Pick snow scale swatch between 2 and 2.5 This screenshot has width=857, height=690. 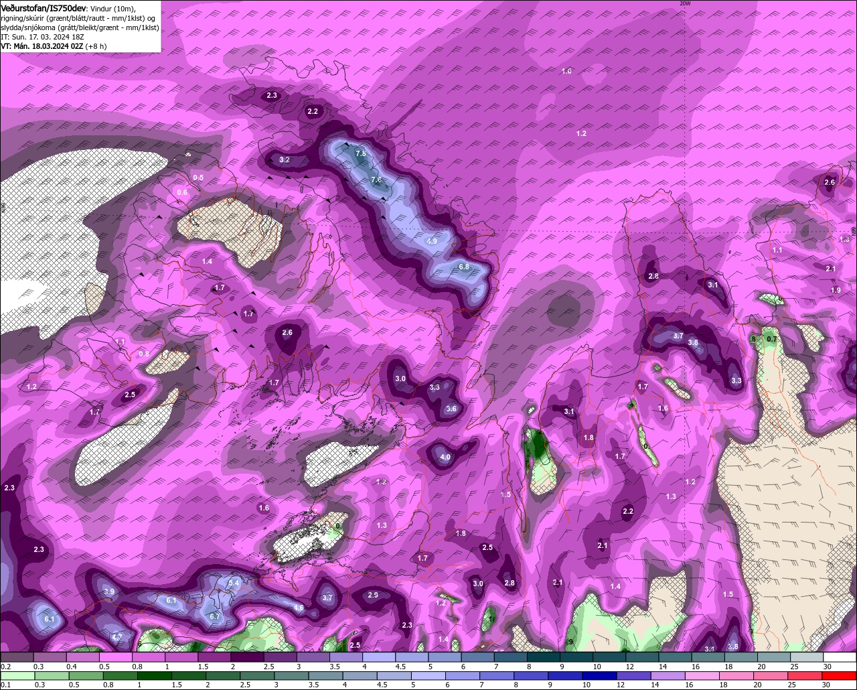(247, 657)
